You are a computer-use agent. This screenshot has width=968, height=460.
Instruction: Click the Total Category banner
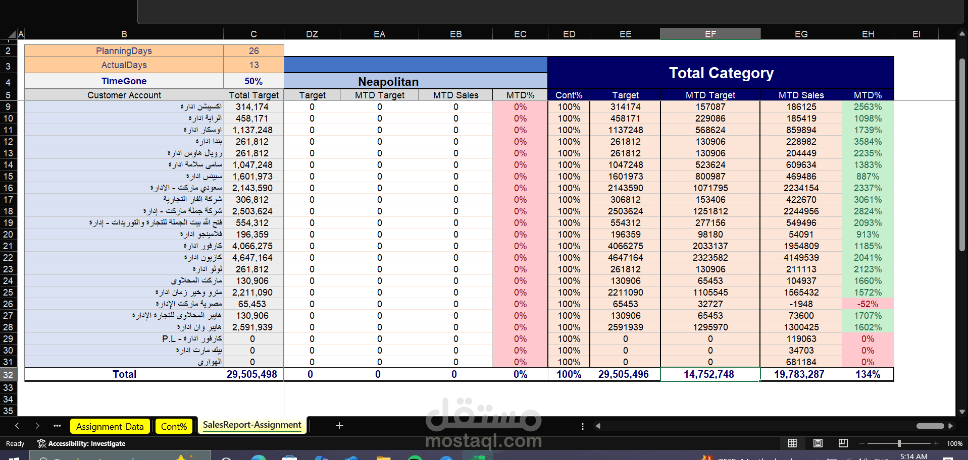721,73
